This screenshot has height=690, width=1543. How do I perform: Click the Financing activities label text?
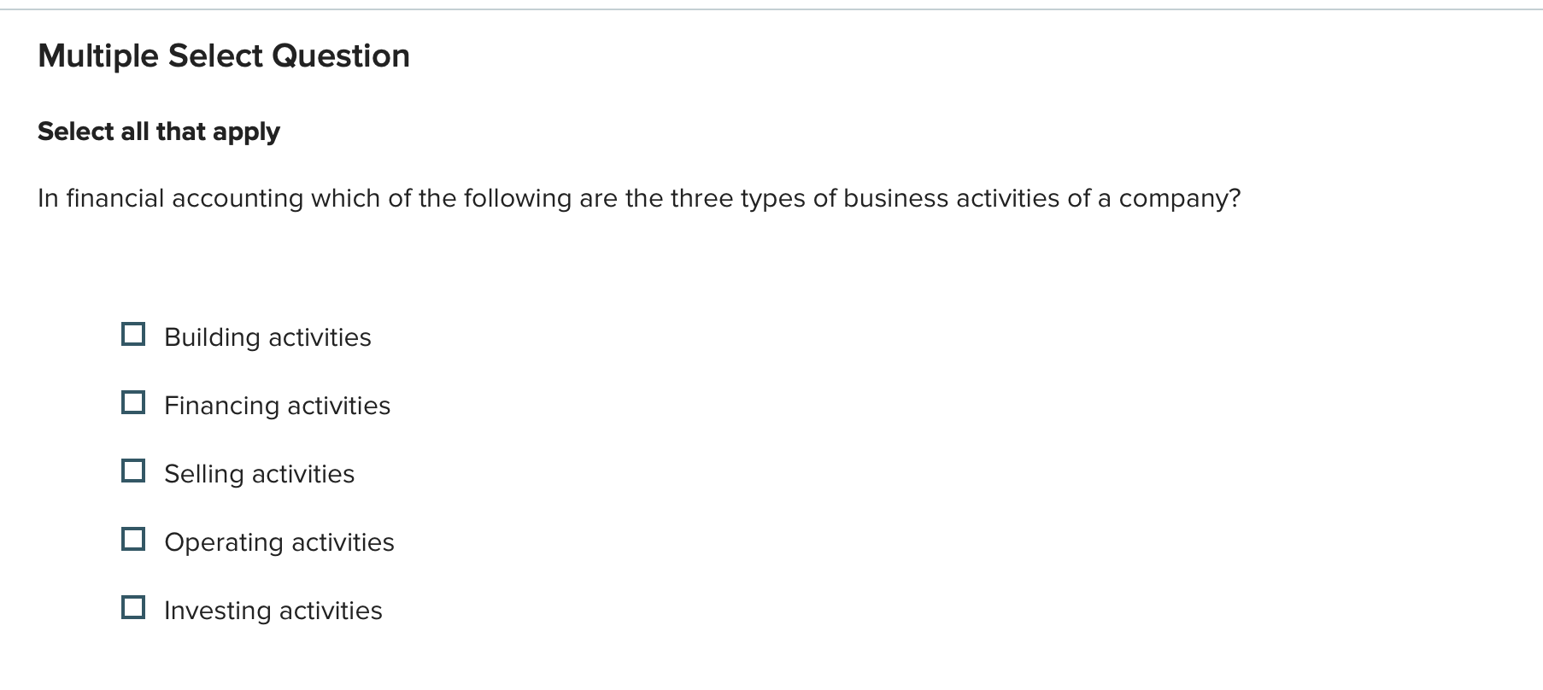coord(278,406)
